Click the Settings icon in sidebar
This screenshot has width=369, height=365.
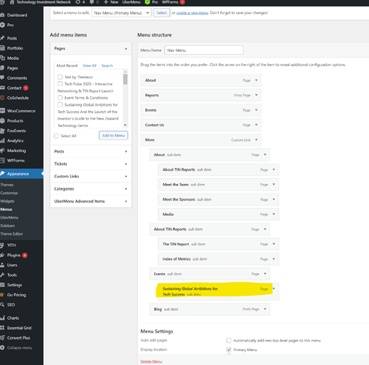point(2,285)
